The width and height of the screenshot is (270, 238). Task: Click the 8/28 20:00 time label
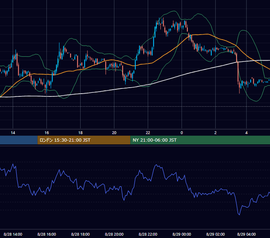point(114,234)
